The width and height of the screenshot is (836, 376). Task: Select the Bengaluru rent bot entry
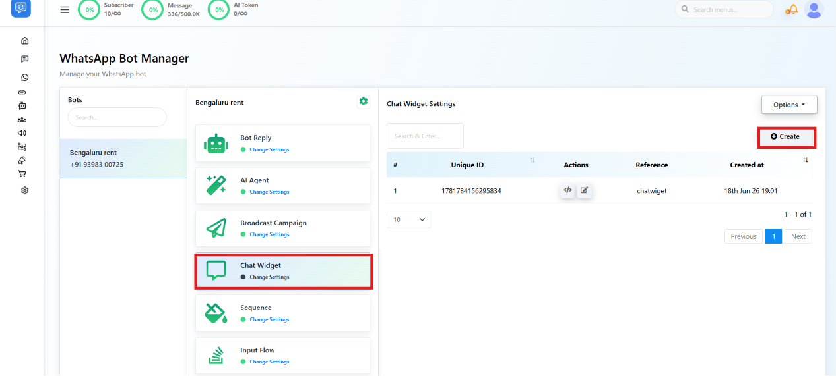tap(123, 159)
